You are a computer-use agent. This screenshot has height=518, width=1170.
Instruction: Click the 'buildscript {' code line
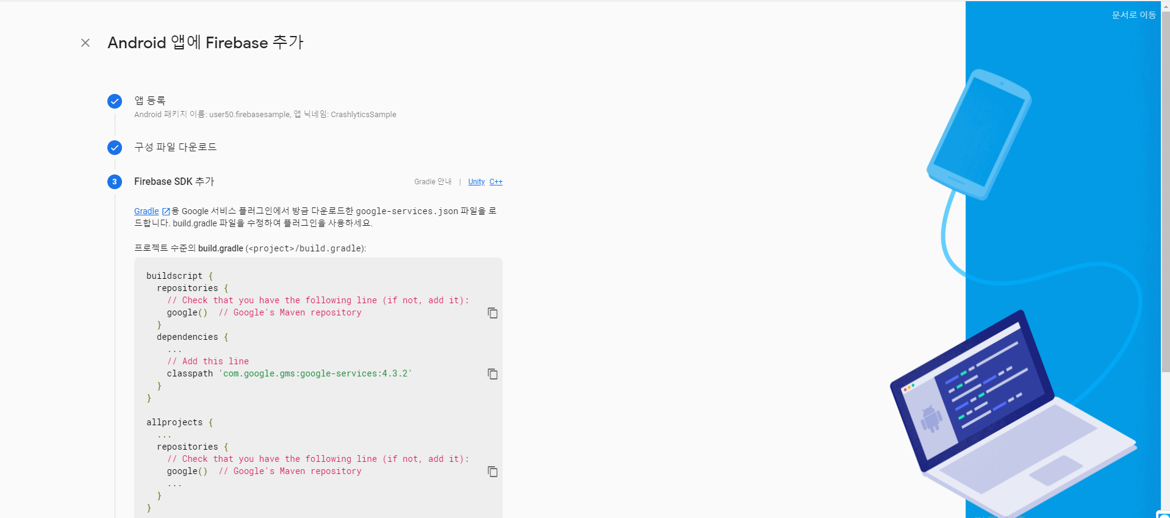tap(180, 276)
